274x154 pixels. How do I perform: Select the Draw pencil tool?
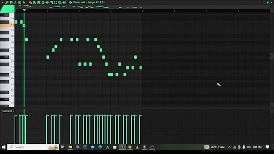(x=30, y=2)
